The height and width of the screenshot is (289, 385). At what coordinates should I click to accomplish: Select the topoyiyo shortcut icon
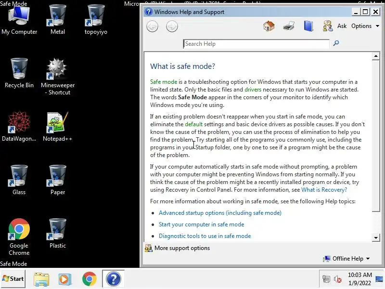pos(96,20)
